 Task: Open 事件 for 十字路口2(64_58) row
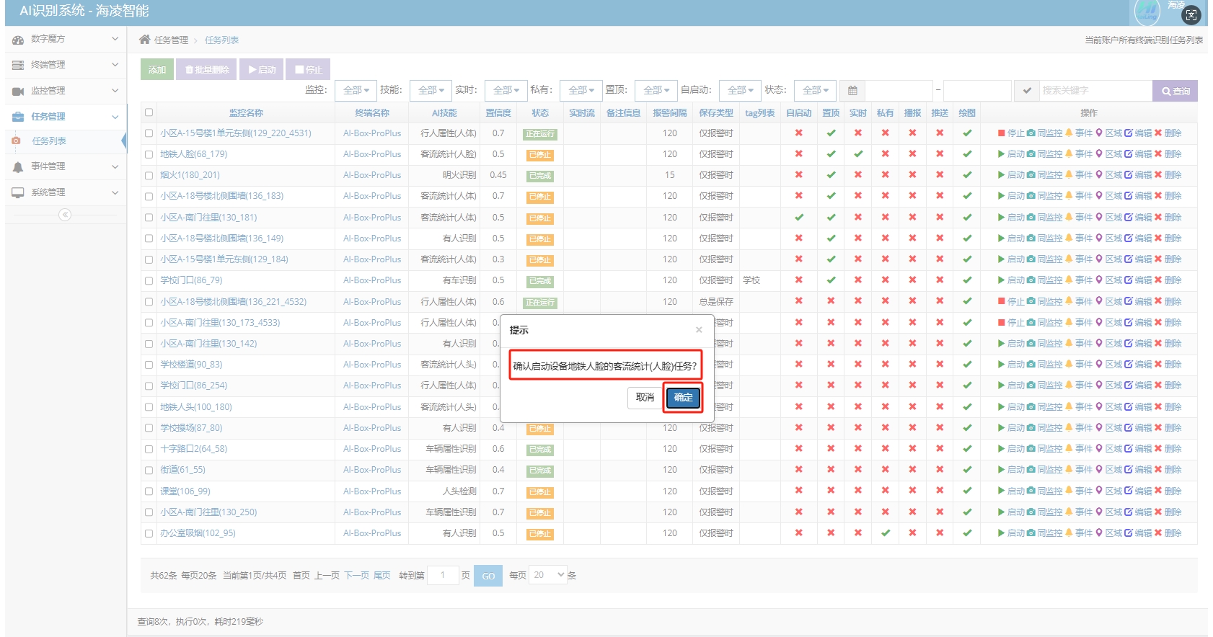(x=1079, y=449)
